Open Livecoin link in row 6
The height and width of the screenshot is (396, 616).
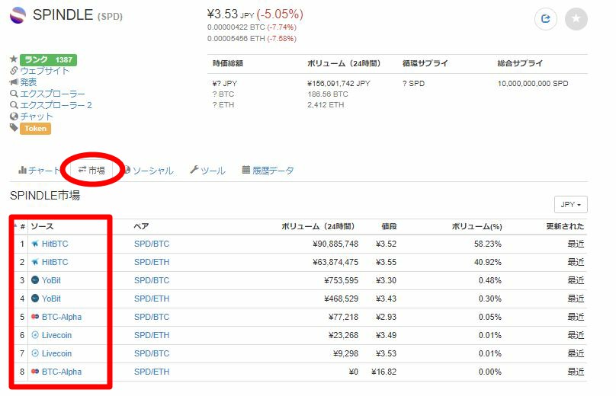coord(57,335)
